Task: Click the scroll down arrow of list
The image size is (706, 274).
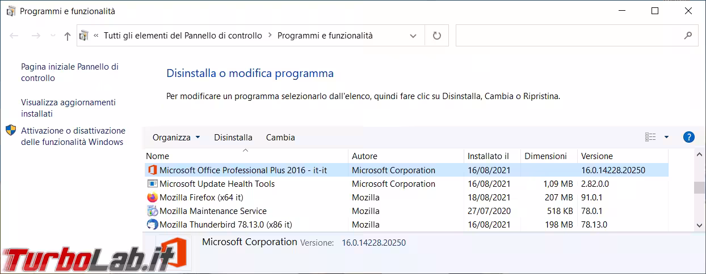Action: tap(700, 225)
